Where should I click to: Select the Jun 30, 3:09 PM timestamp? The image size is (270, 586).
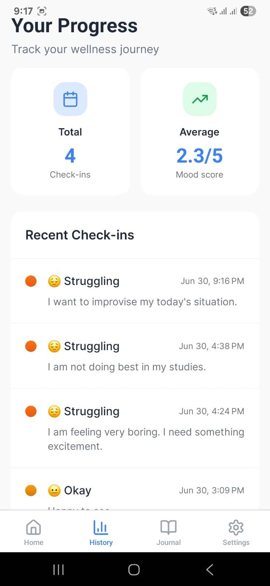[x=211, y=490]
